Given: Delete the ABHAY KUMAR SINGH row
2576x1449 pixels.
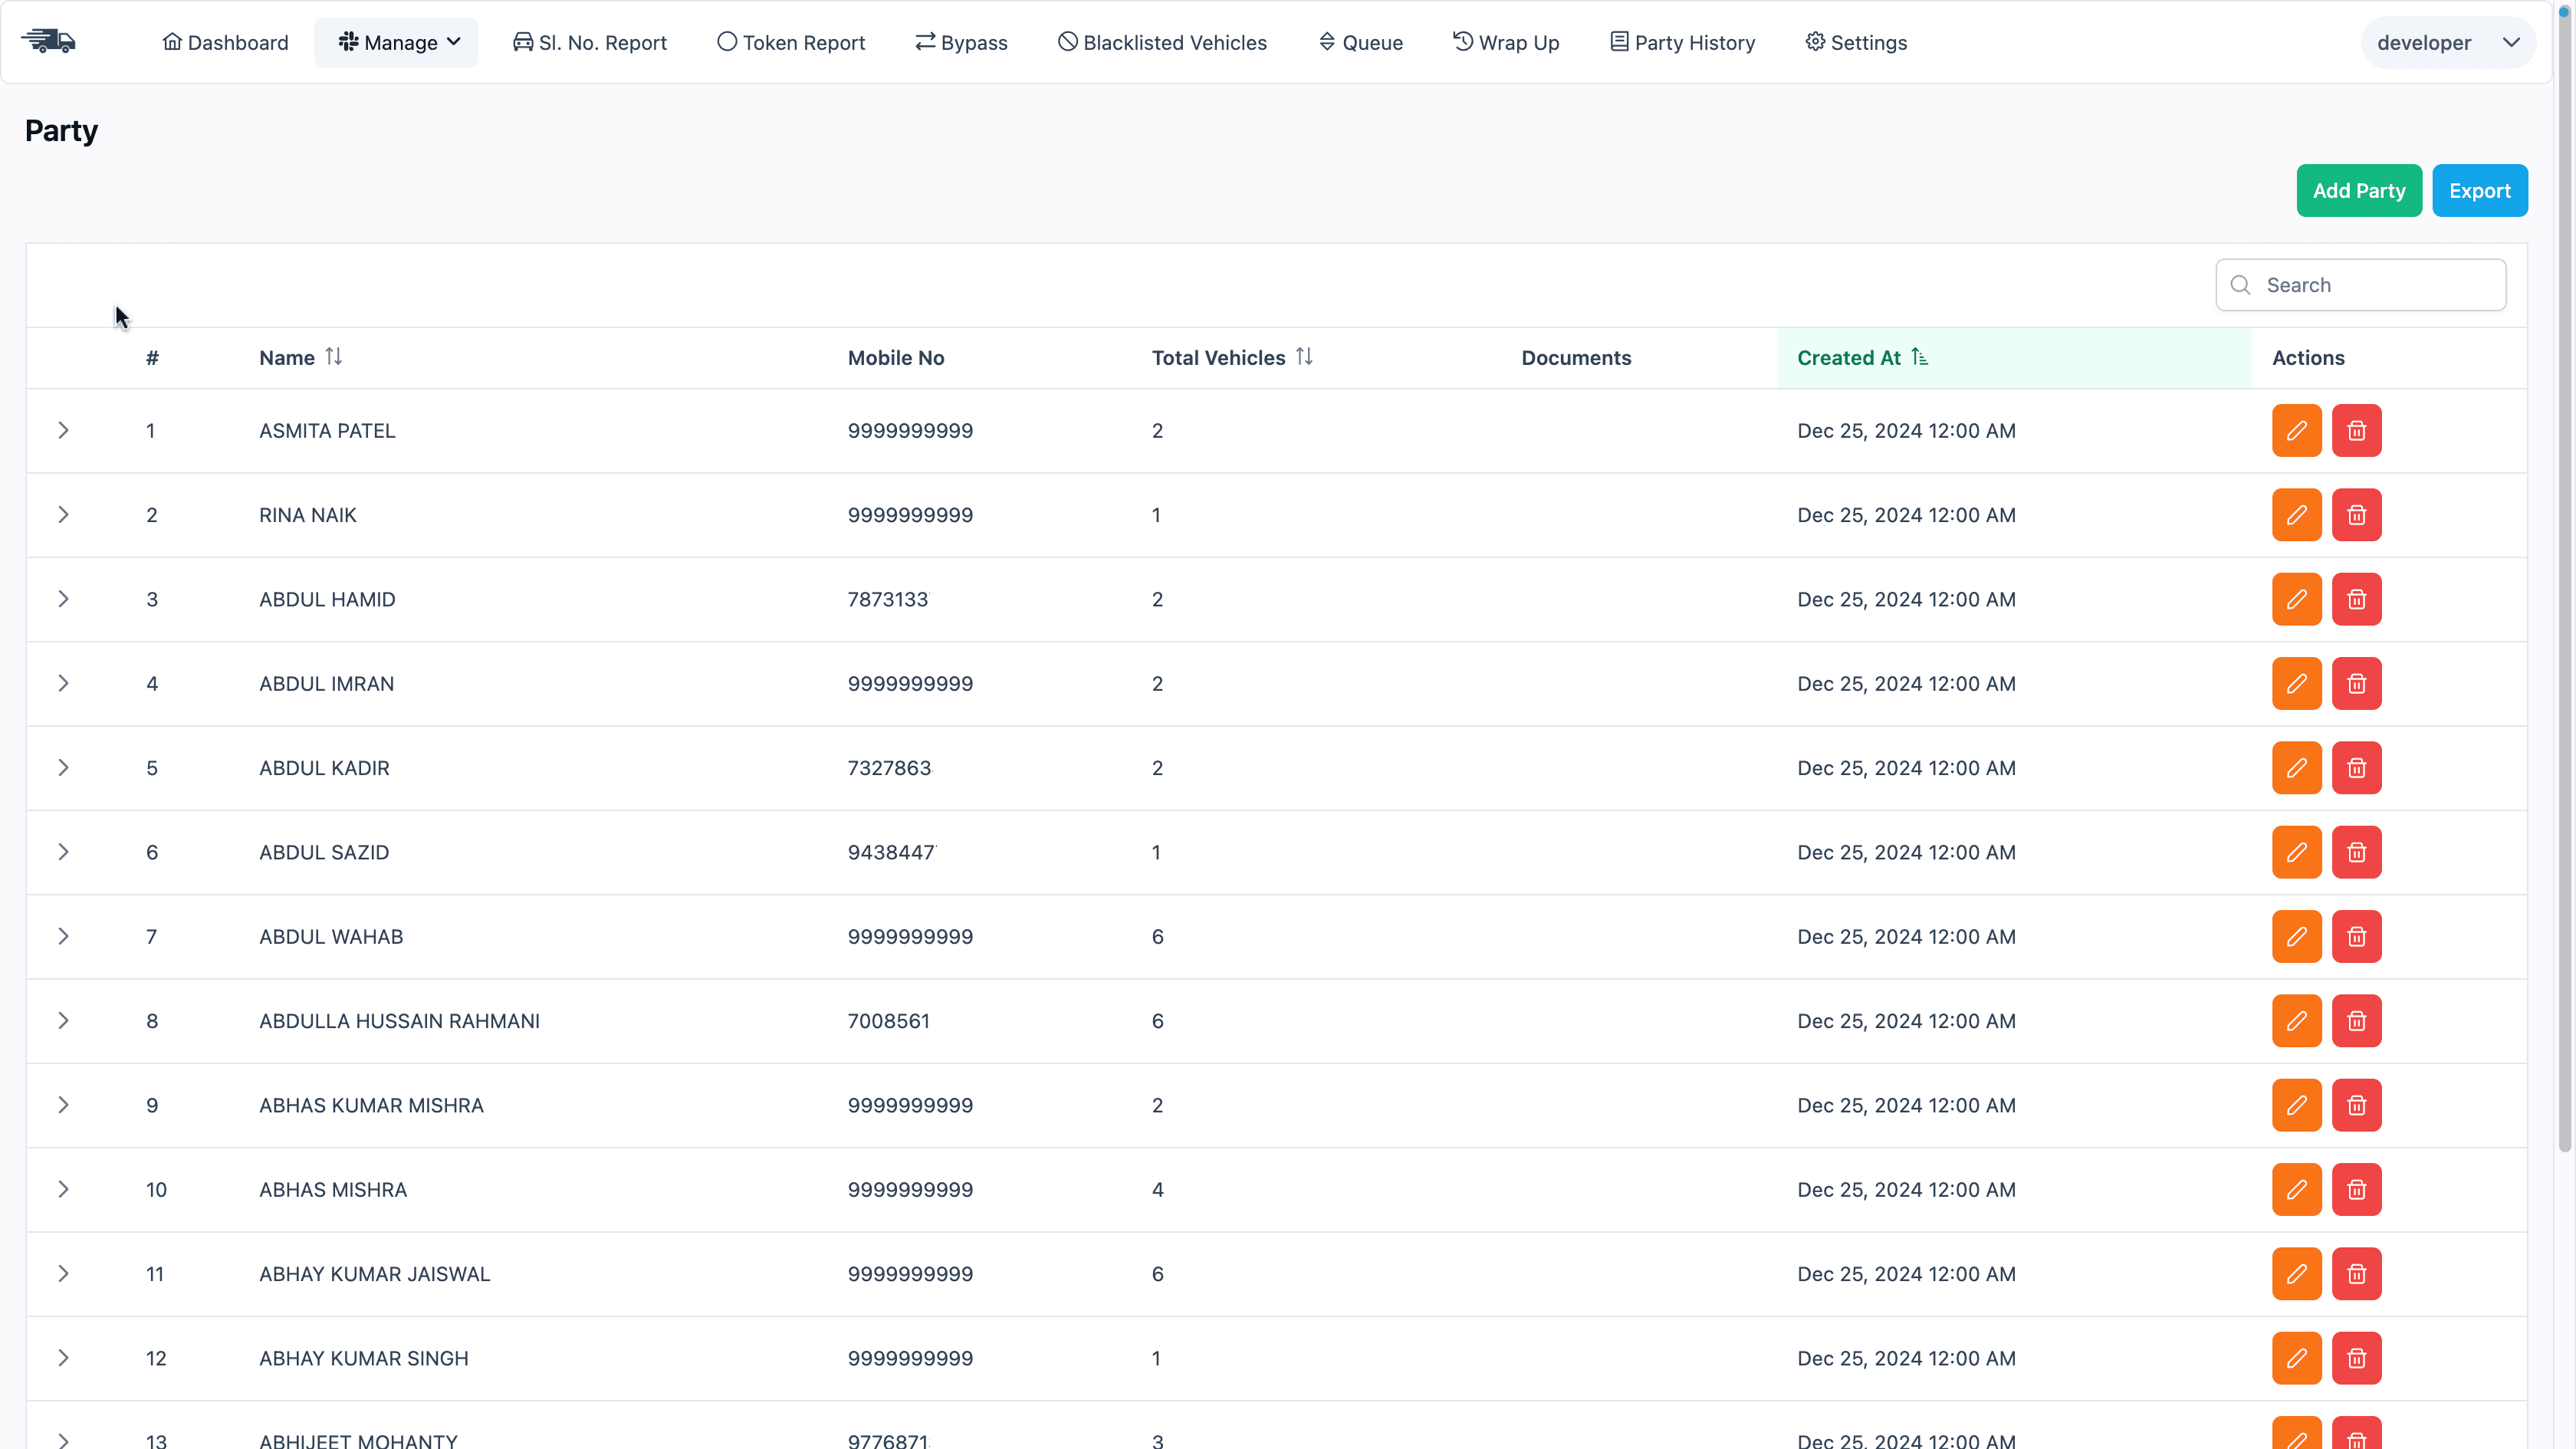Looking at the screenshot, I should [2356, 1358].
